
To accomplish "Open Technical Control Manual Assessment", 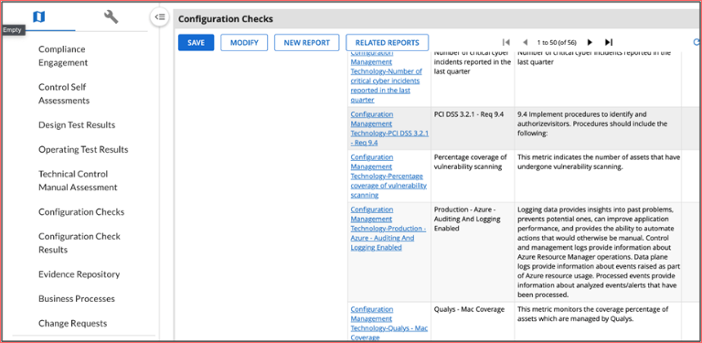I will (78, 180).
